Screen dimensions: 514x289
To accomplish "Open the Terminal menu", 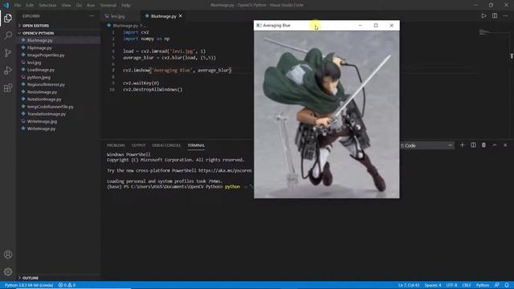I will click(108, 6).
